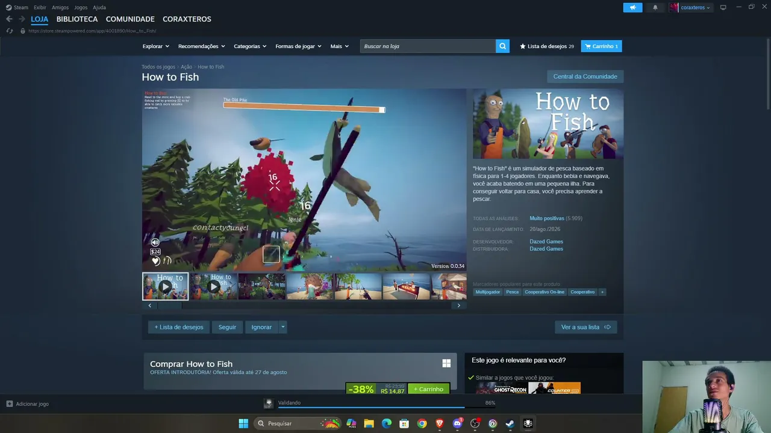Image resolution: width=771 pixels, height=433 pixels.
Task: Open the dropdown arrow next to Ignorar
Action: click(x=283, y=327)
